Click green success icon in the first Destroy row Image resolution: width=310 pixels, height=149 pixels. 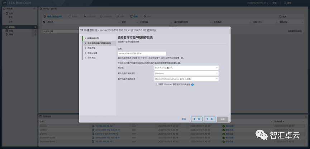pos(224,126)
